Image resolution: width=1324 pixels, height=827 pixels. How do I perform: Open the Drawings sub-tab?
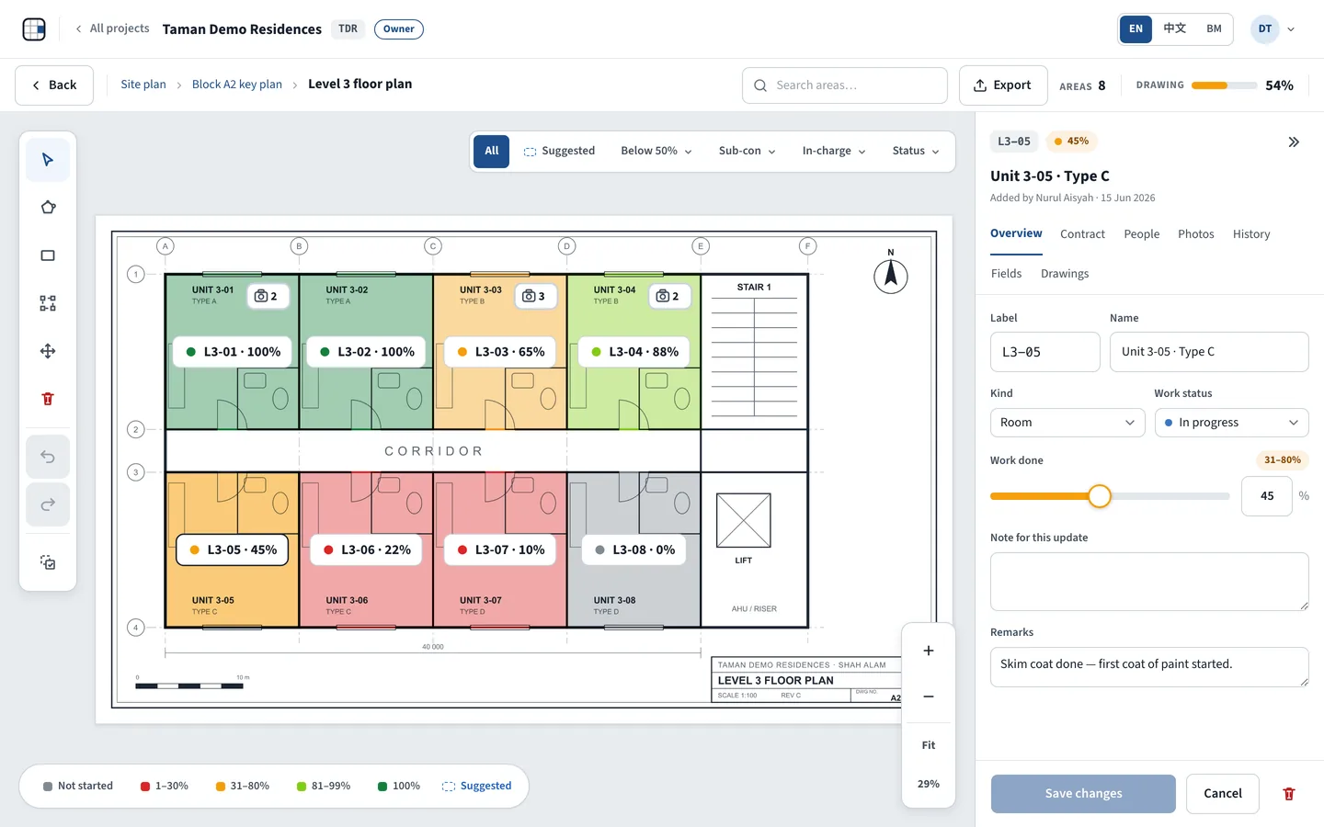1065,274
